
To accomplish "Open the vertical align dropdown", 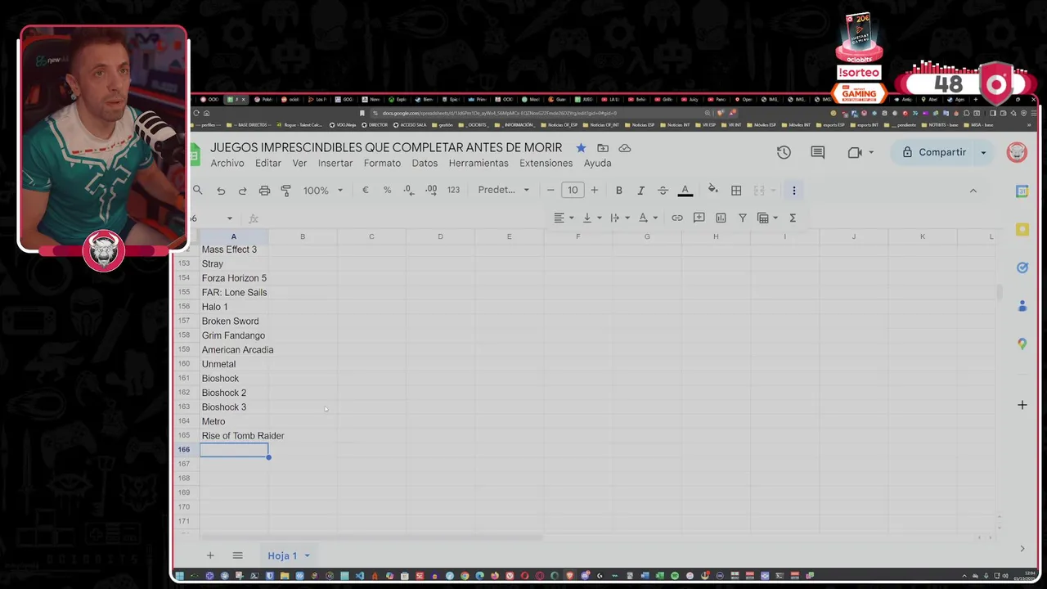I will [x=591, y=218].
